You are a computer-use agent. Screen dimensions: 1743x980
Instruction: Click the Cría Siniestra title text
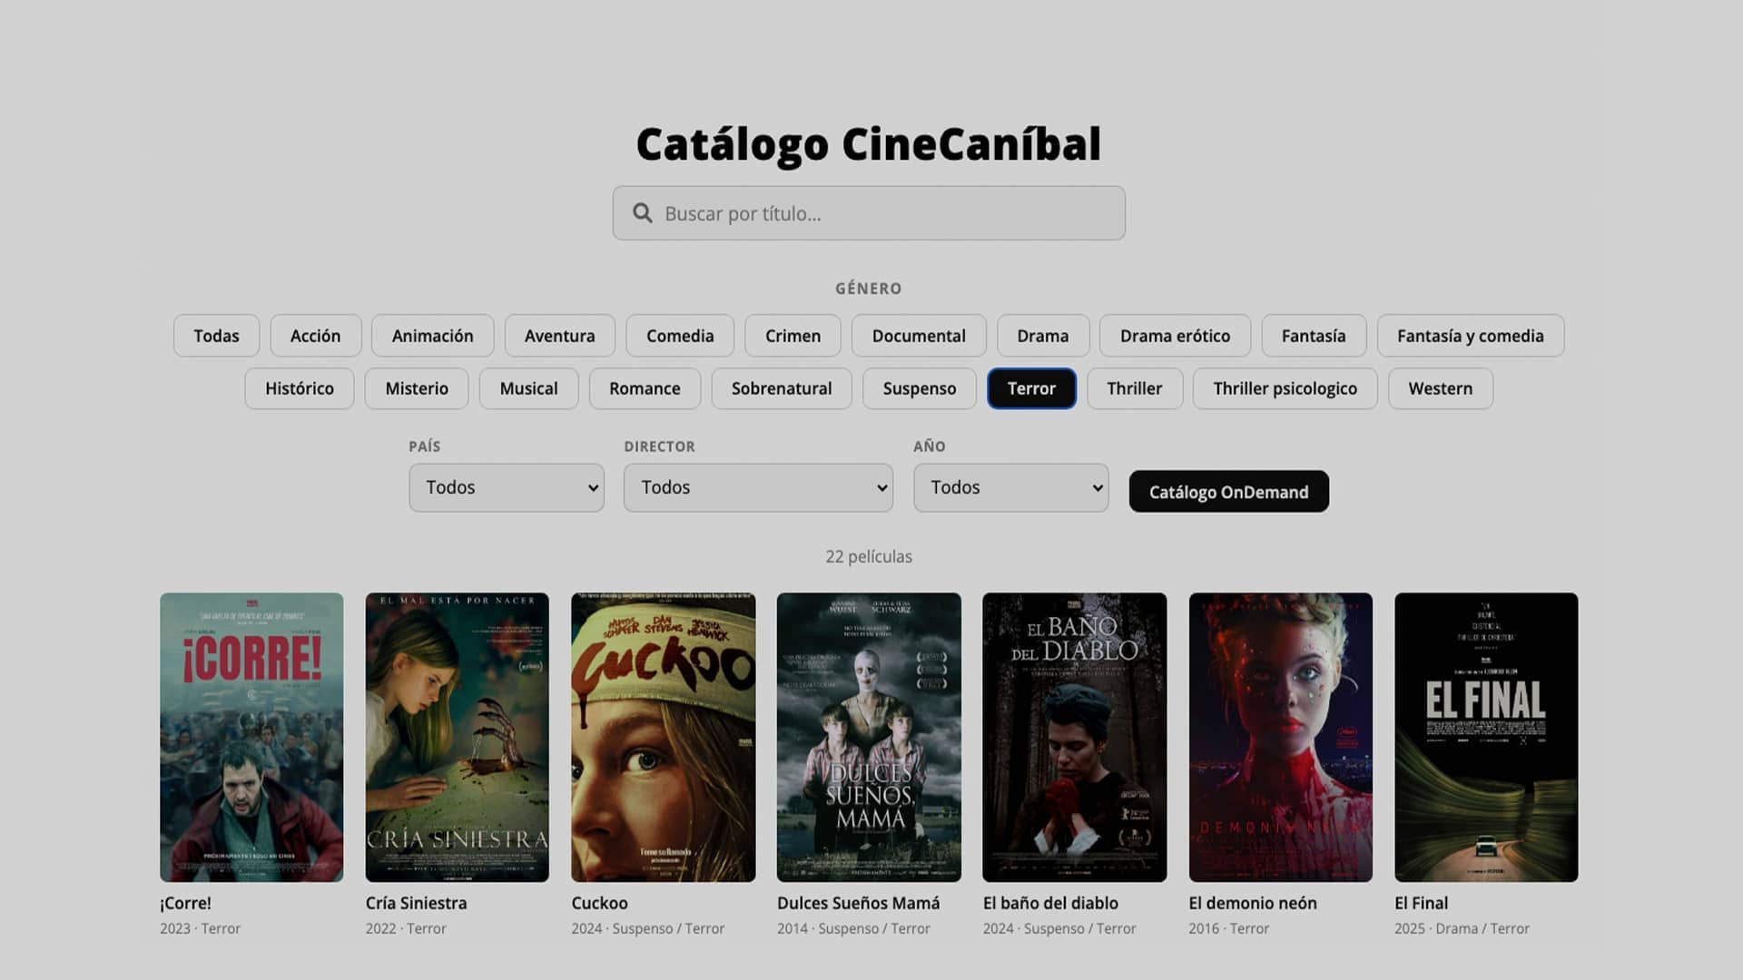[416, 903]
